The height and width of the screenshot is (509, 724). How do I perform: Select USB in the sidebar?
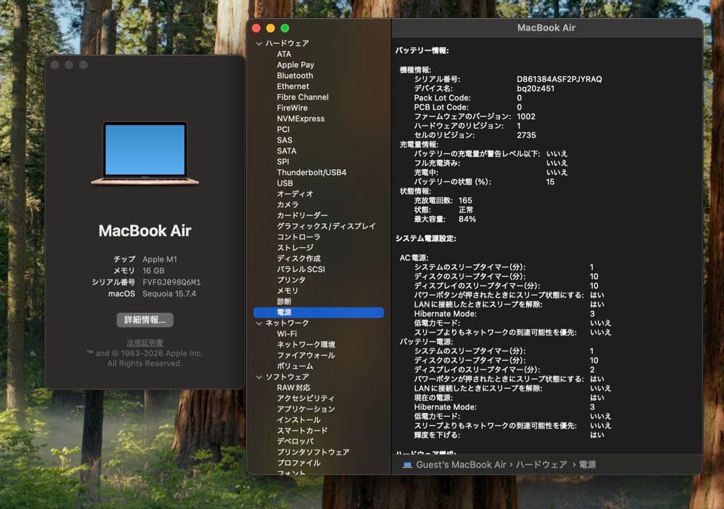(284, 183)
